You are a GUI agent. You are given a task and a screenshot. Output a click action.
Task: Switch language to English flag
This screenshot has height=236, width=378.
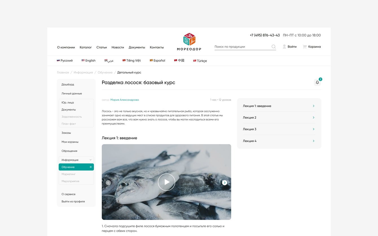pos(83,60)
